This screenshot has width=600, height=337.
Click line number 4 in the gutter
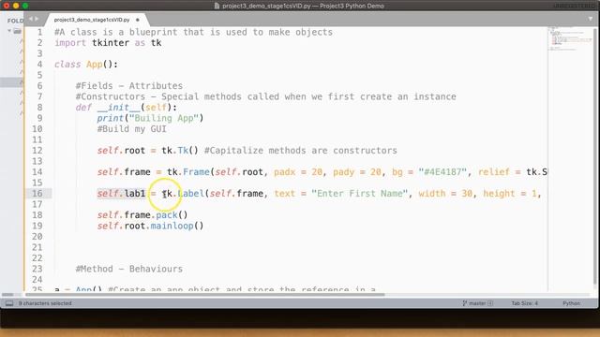click(x=39, y=65)
